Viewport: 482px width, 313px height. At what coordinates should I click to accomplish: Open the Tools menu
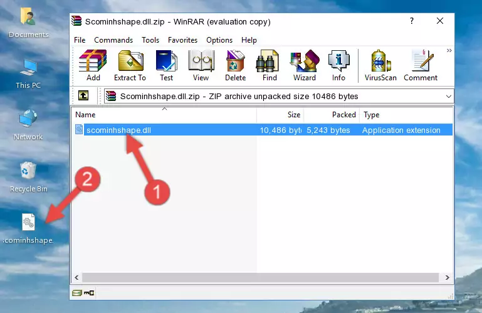coord(150,40)
